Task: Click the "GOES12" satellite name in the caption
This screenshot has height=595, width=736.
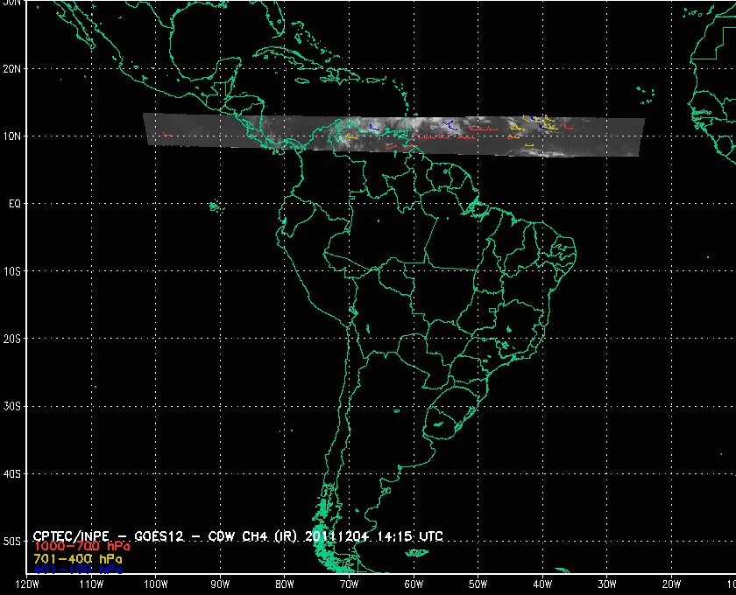Action: click(x=159, y=536)
